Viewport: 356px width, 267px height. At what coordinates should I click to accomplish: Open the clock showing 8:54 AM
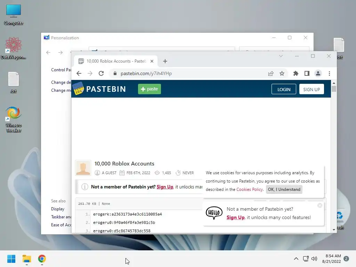[x=331, y=259]
